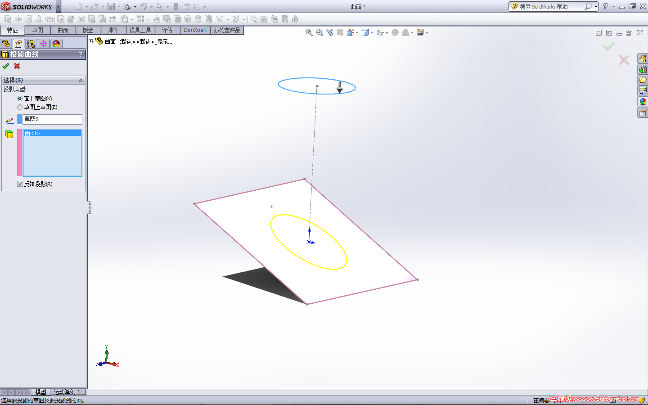Open File Explorer folder task pane icon
The image size is (648, 405).
pos(643,80)
